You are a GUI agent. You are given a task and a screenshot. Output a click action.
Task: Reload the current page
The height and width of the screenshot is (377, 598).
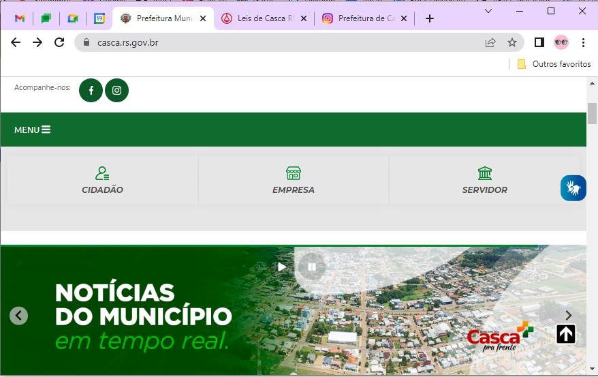tap(59, 42)
